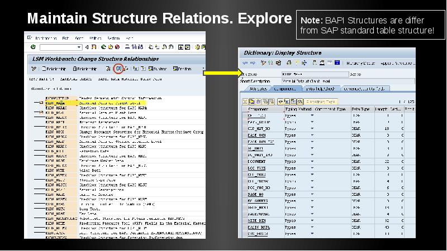Viewport: 447px width, 251px height.
Task: Click the Create Relationship button
Action: pyautogui.click(x=54, y=69)
